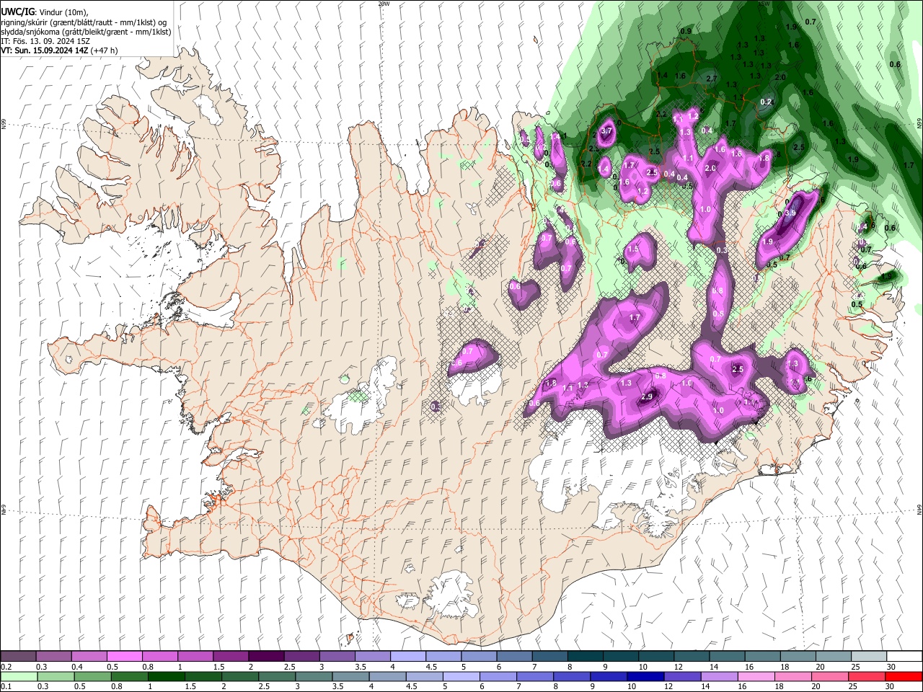
Task: Click snow legend swatch between 25 and 30
Action: (868, 657)
